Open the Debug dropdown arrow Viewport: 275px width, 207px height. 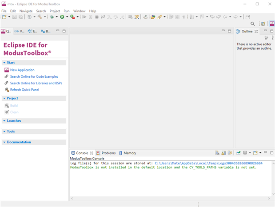coord(57,17)
